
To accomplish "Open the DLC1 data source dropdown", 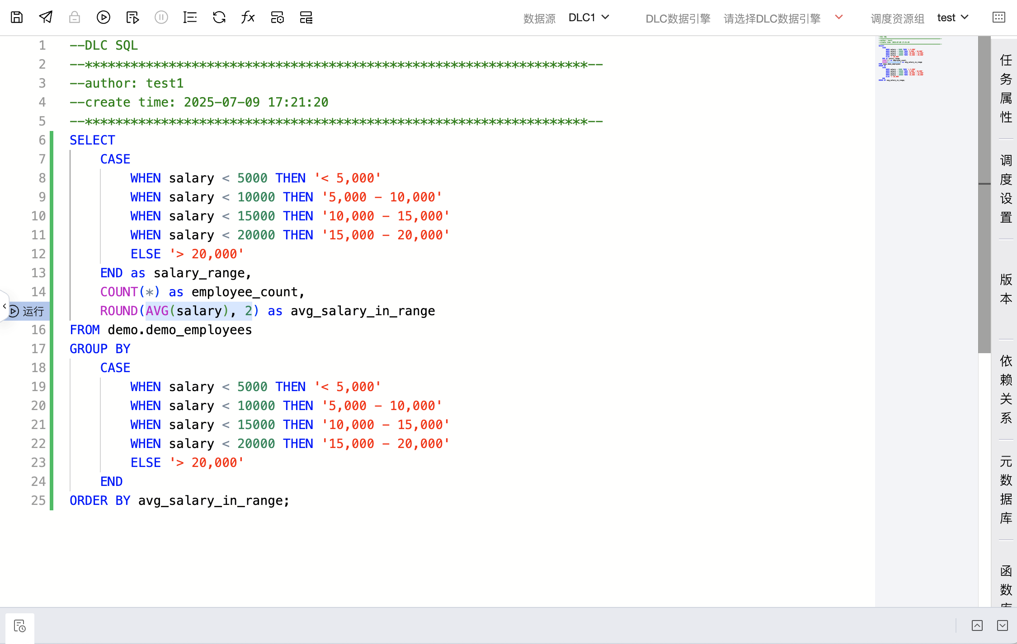I will 589,18.
